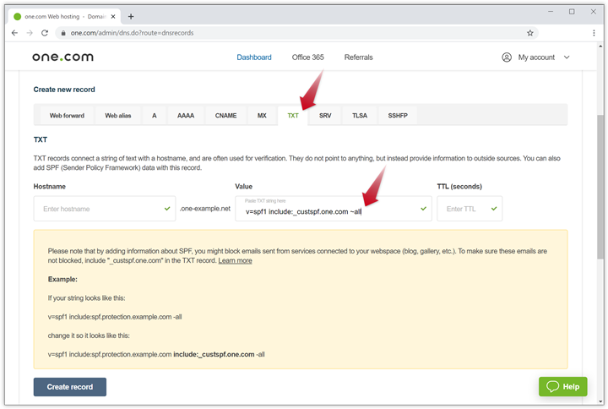Open the MX record tab
This screenshot has height=409, width=608.
262,115
